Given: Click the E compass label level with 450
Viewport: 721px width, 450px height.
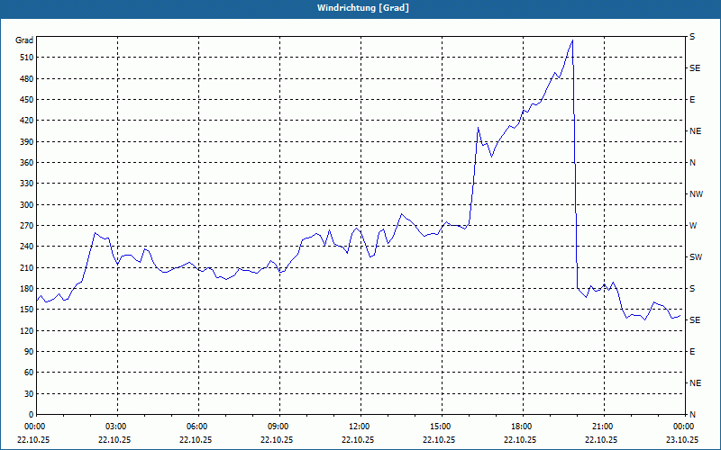Looking at the screenshot, I should coord(692,100).
